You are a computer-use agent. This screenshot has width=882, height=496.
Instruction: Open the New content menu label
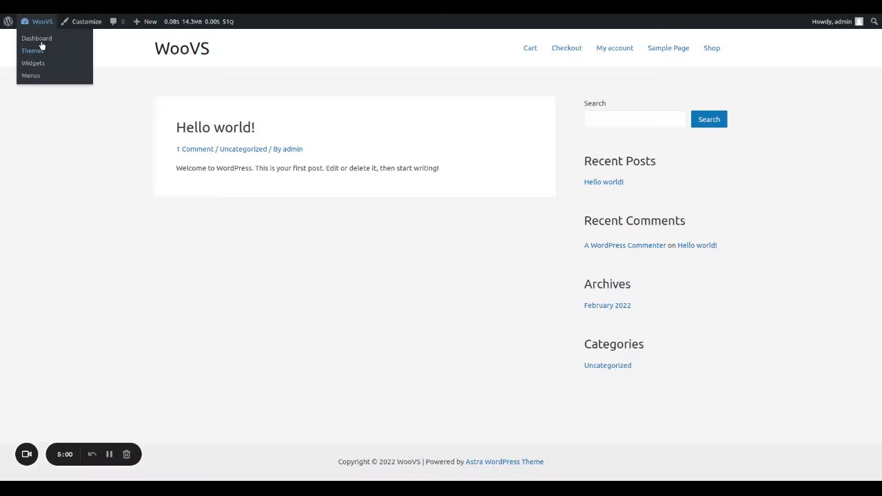point(150,21)
